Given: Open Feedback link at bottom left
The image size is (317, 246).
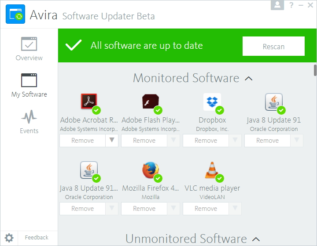Looking at the screenshot, I should [37, 238].
